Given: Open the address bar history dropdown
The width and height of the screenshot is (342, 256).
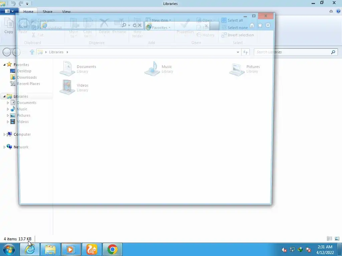Looking at the screenshot, I should [238, 52].
